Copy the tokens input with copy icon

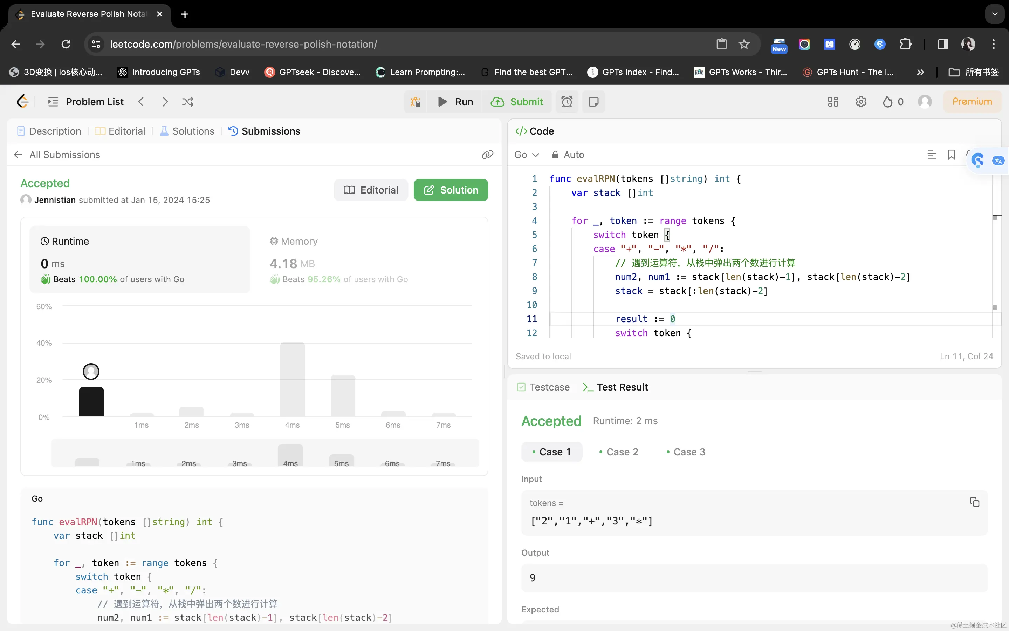pyautogui.click(x=974, y=502)
